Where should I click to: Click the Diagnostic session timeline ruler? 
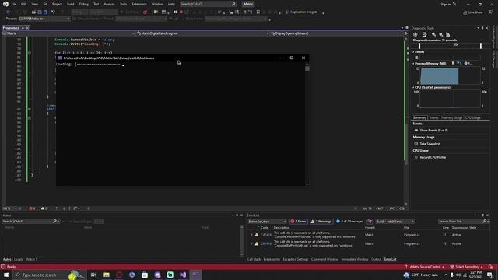coord(450,45)
